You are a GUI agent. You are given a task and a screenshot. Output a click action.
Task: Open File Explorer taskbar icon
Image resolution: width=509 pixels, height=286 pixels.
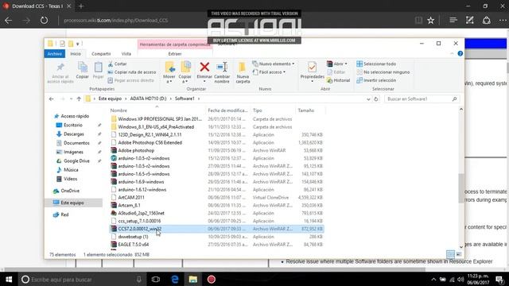click(193, 279)
